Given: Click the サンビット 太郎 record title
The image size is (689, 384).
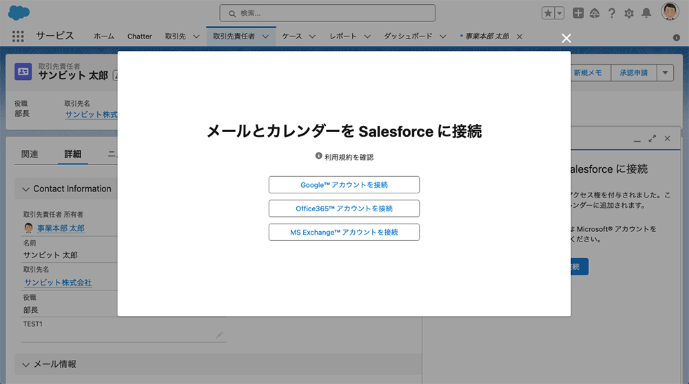Looking at the screenshot, I should pos(73,76).
